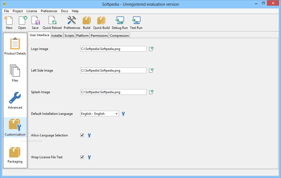Click the application icon in title bar

point(5,4)
